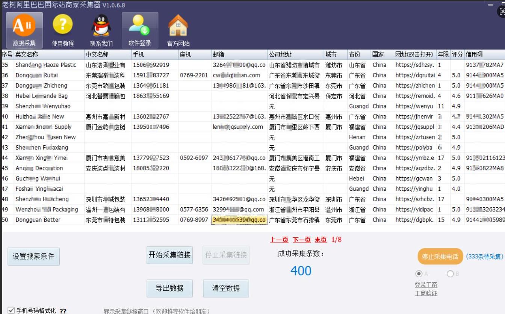Click the ?? help mark beside 手机号码格式化

[63, 311]
